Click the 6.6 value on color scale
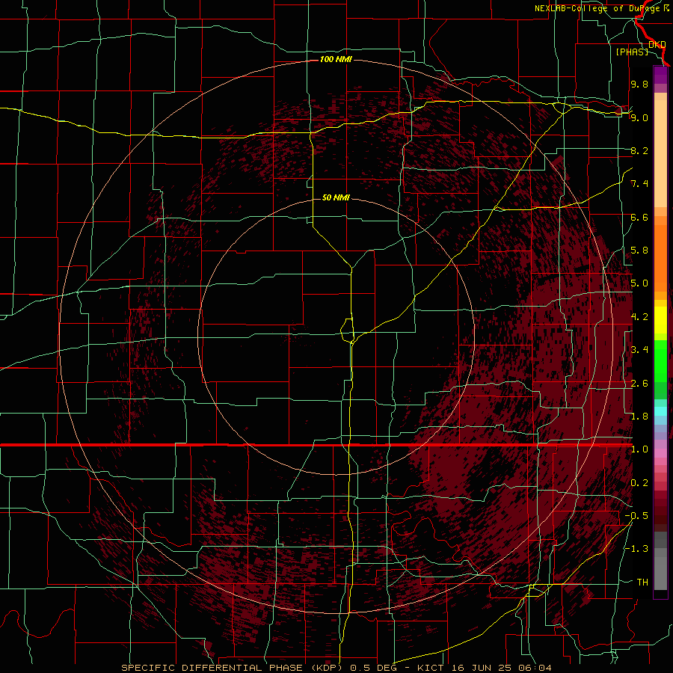 click(639, 217)
